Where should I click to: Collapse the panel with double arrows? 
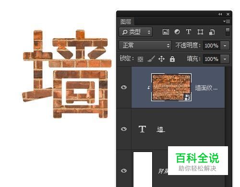point(220,14)
